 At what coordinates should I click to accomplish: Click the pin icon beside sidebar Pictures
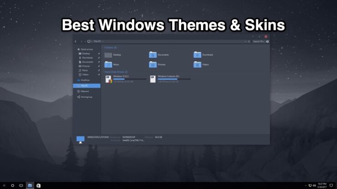(x=99, y=66)
